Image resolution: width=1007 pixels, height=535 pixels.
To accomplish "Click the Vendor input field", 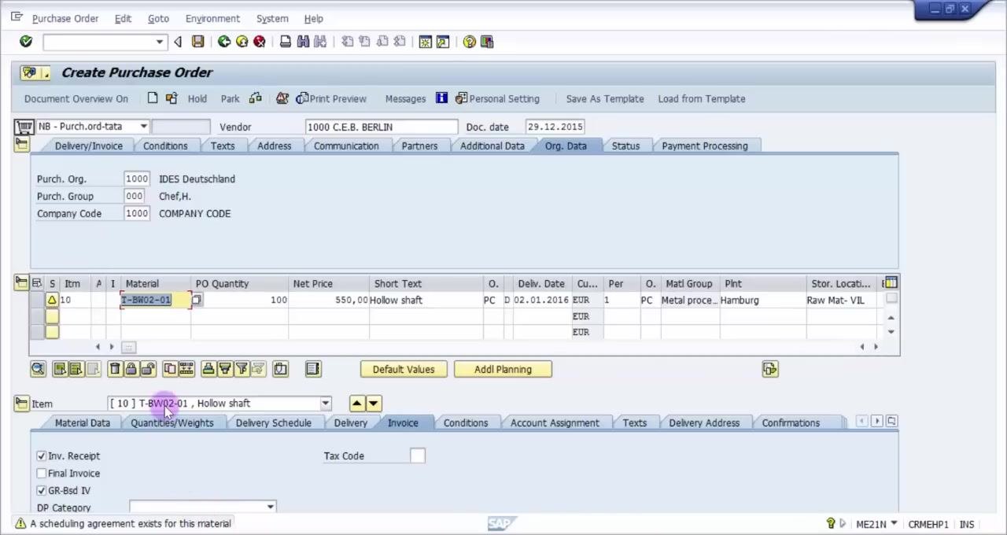I will tap(382, 127).
